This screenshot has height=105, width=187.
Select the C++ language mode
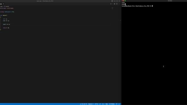103,104
